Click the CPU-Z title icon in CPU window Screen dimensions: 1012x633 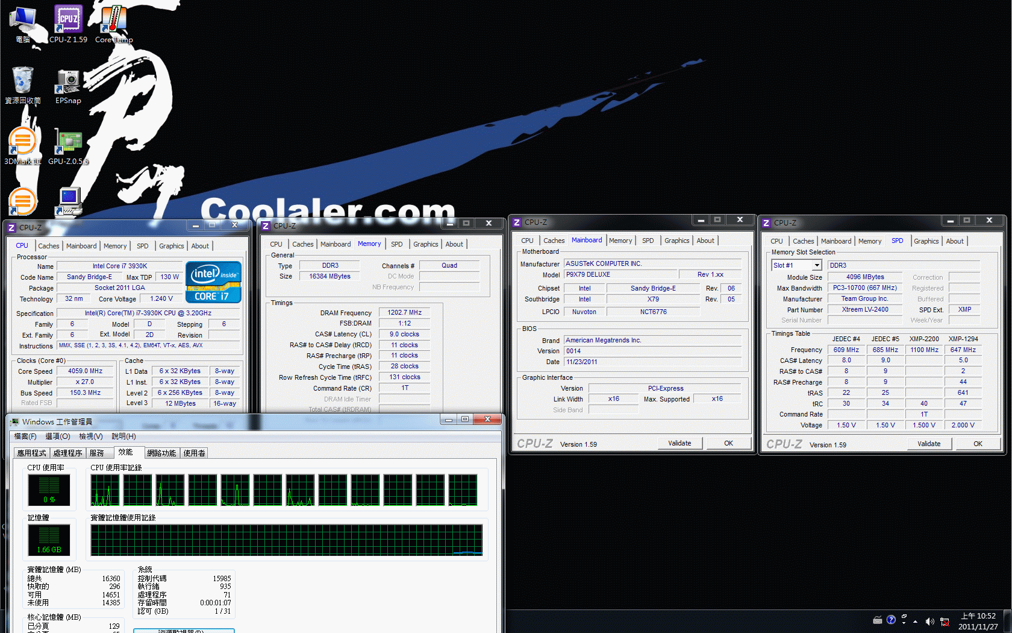[x=11, y=228]
